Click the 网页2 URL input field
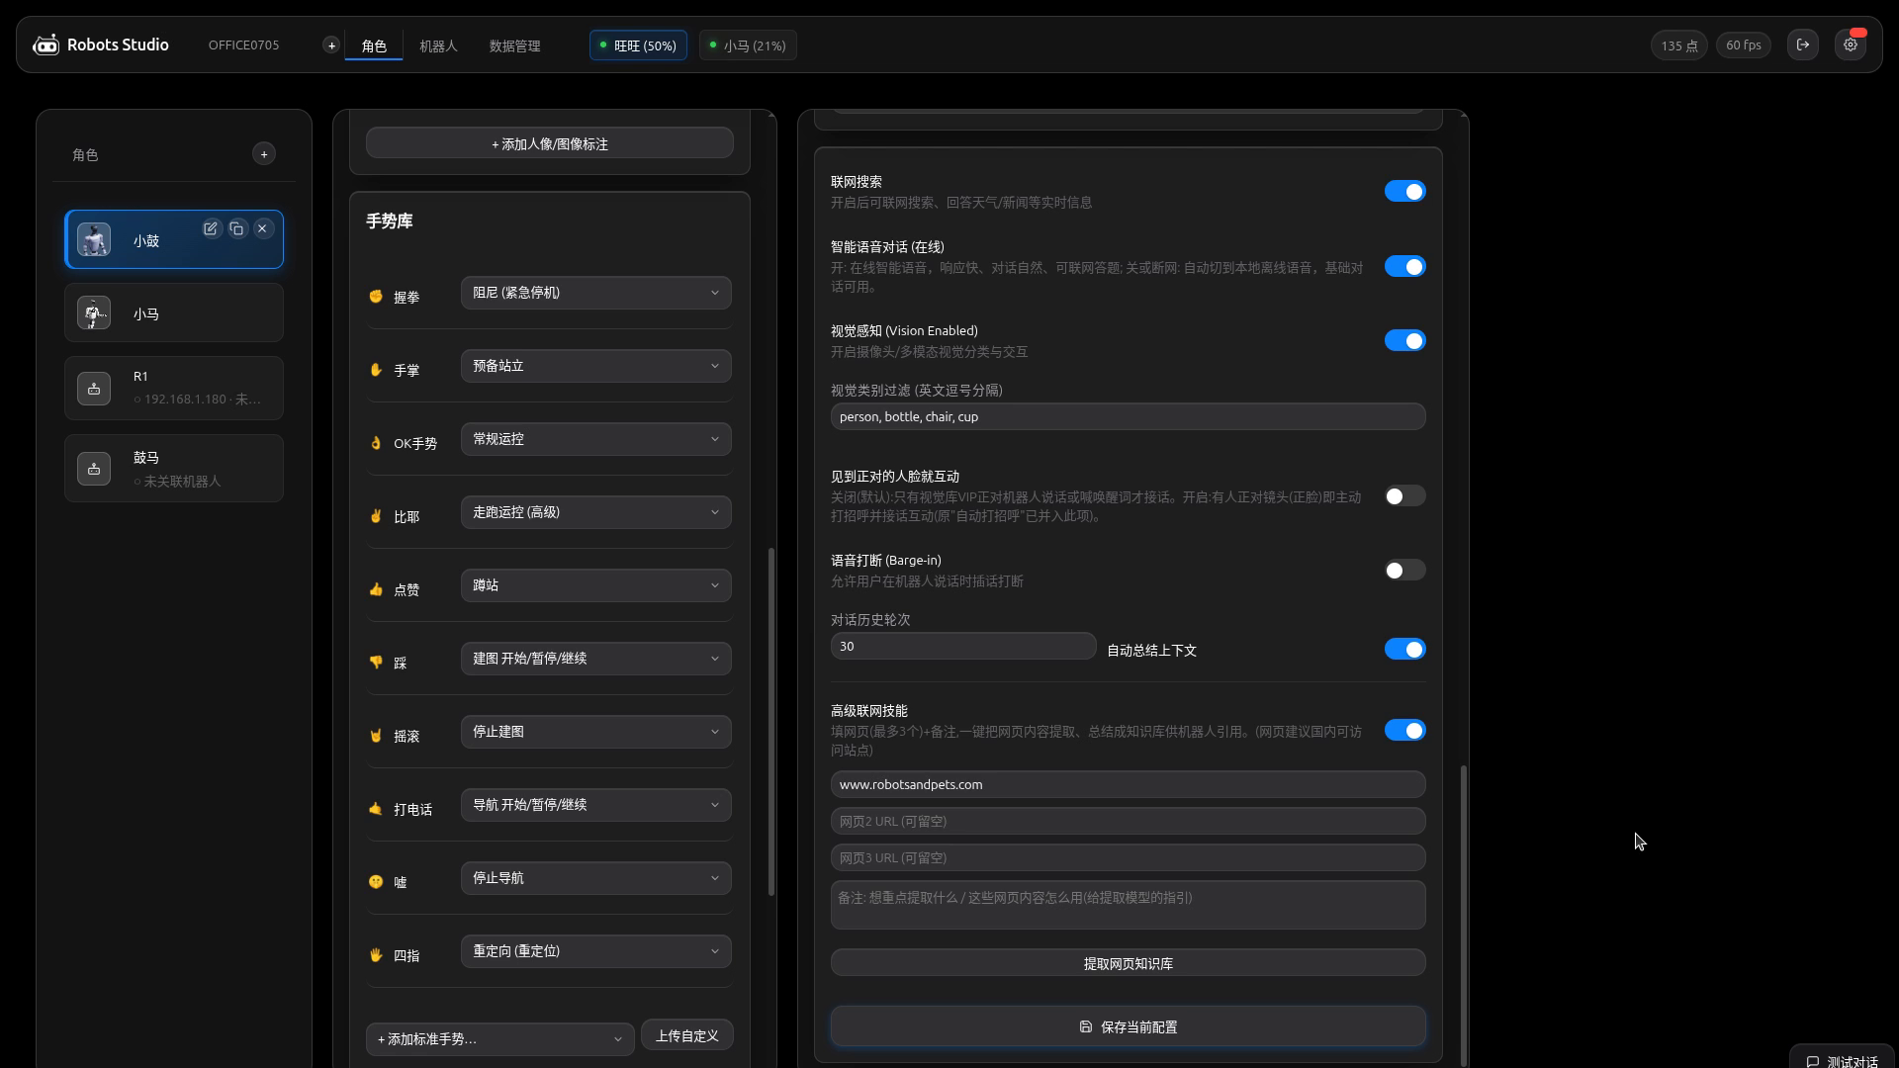The width and height of the screenshot is (1899, 1068). click(1129, 821)
